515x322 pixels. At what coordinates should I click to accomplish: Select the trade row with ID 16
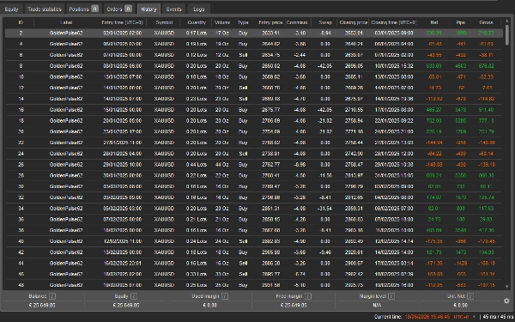point(254,110)
